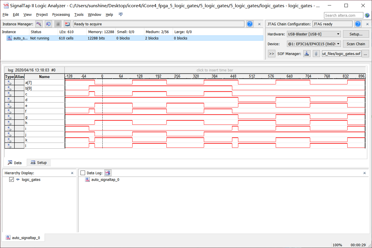Expand the SOF Manager with >> button
Image resolution: width=372 pixels, height=248 pixels.
pos(271,54)
